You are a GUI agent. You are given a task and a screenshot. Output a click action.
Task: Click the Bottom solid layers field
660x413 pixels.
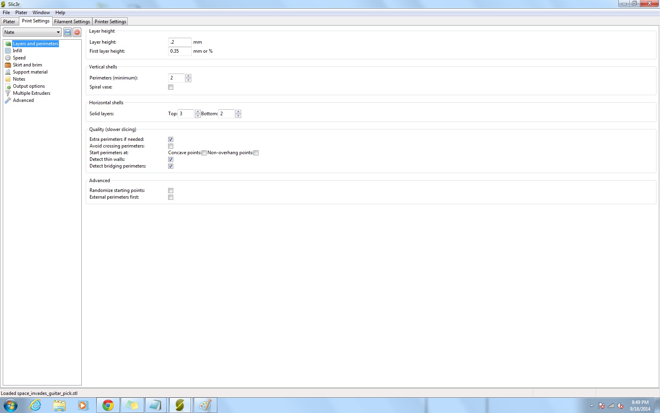coord(227,114)
